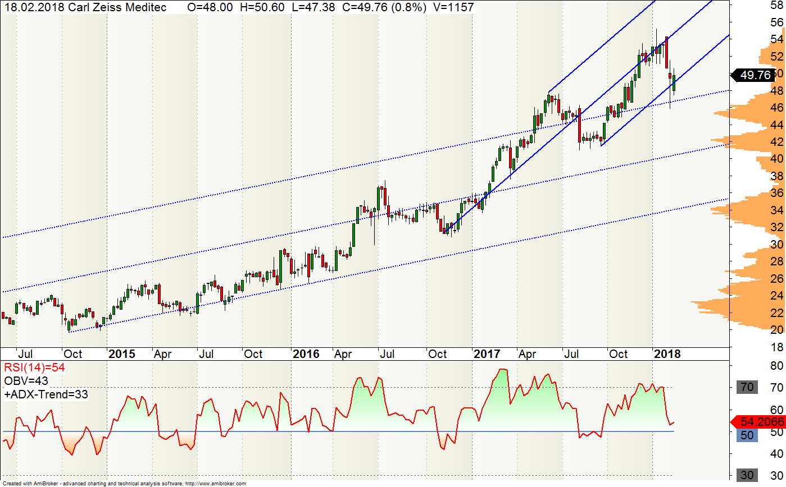786x487 pixels.
Task: Click the gray '30' oversold level box
Action: [747, 476]
